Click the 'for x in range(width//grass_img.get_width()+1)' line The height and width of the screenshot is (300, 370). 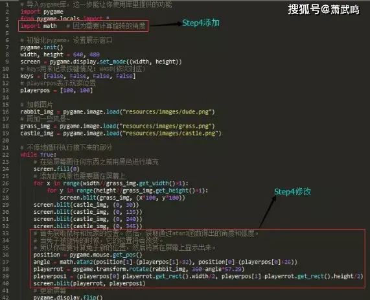point(111,183)
